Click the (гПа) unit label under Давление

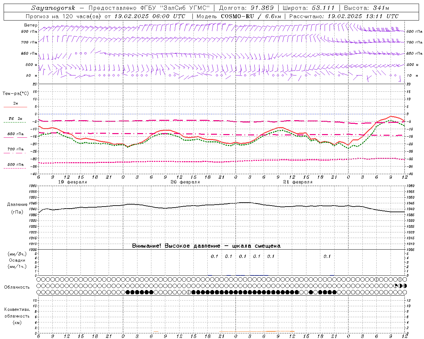pos(17,212)
